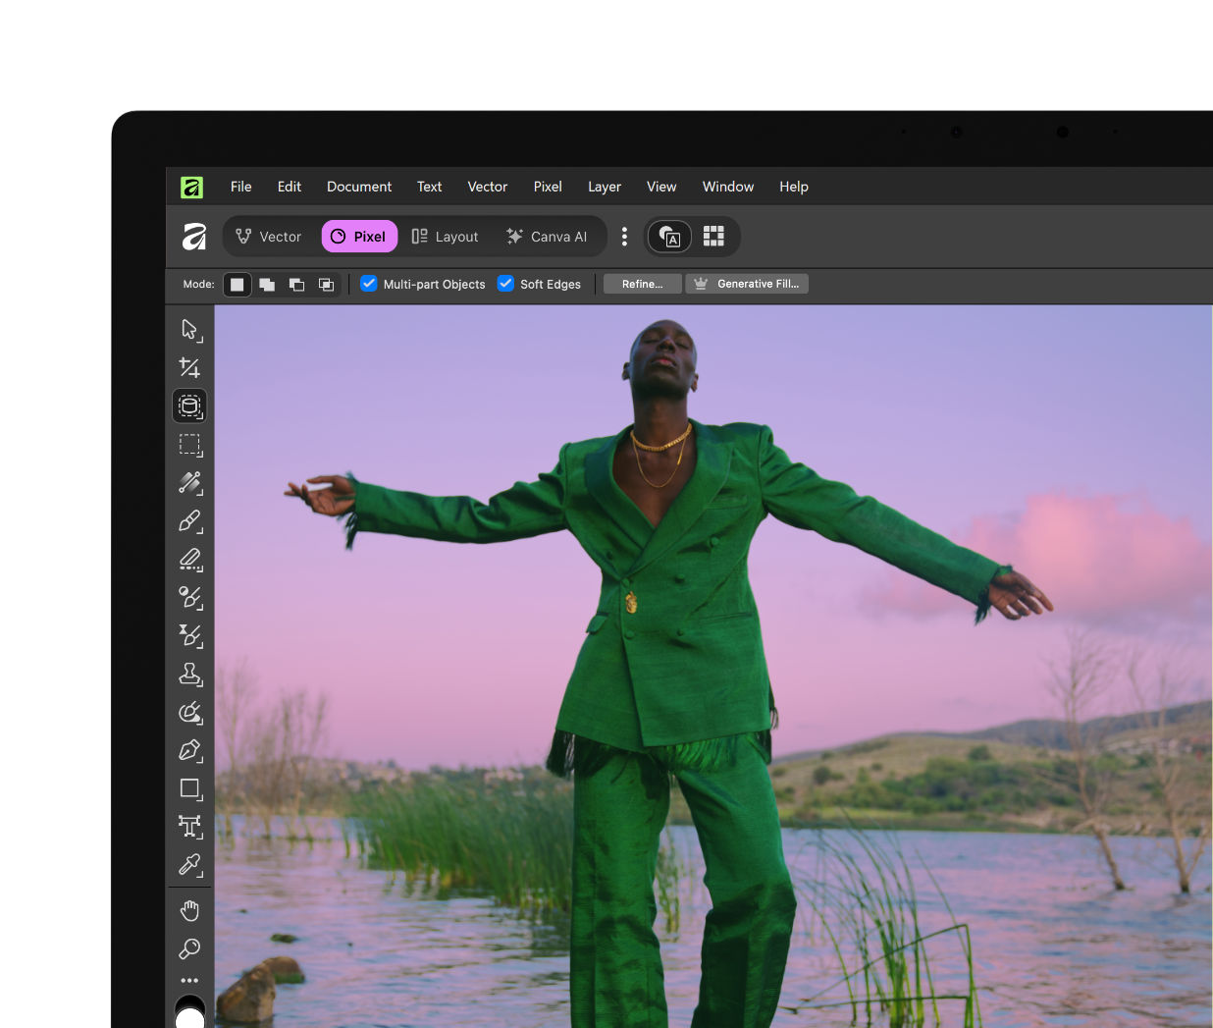Select the Crop tool
Screen dimensions: 1213x1028
point(189,367)
